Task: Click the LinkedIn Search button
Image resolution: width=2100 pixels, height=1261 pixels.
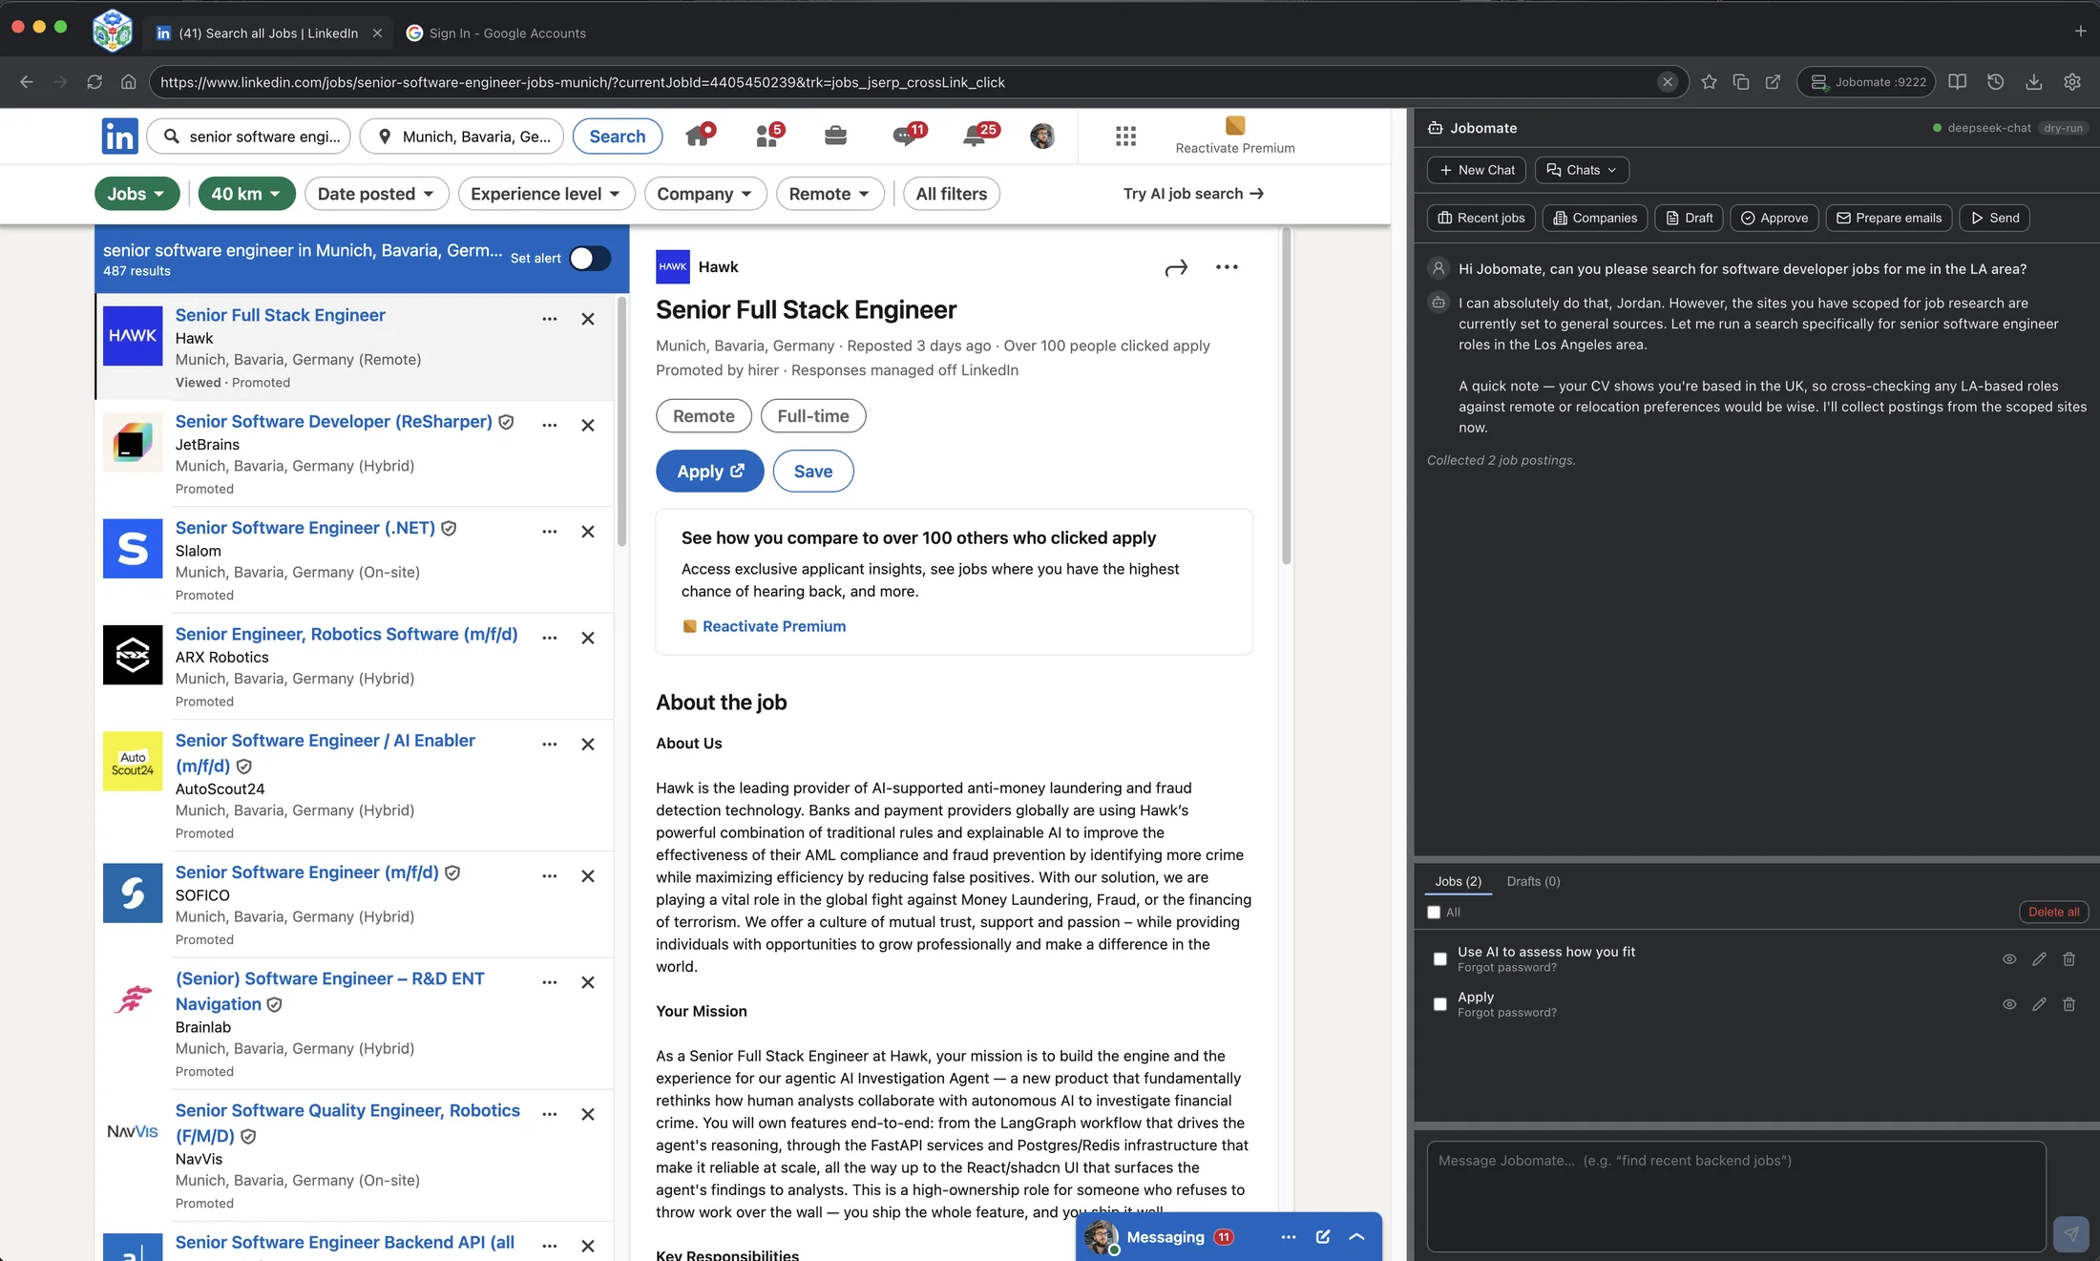Action: click(x=618, y=137)
